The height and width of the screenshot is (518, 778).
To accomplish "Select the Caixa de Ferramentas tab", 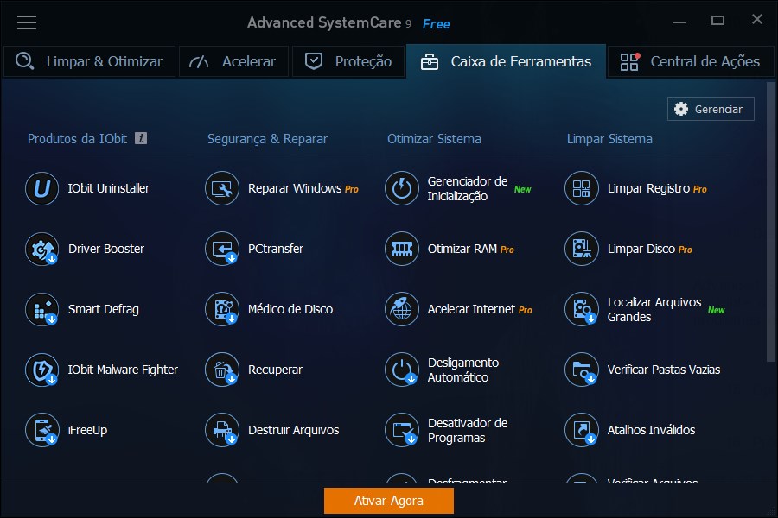I will [506, 61].
